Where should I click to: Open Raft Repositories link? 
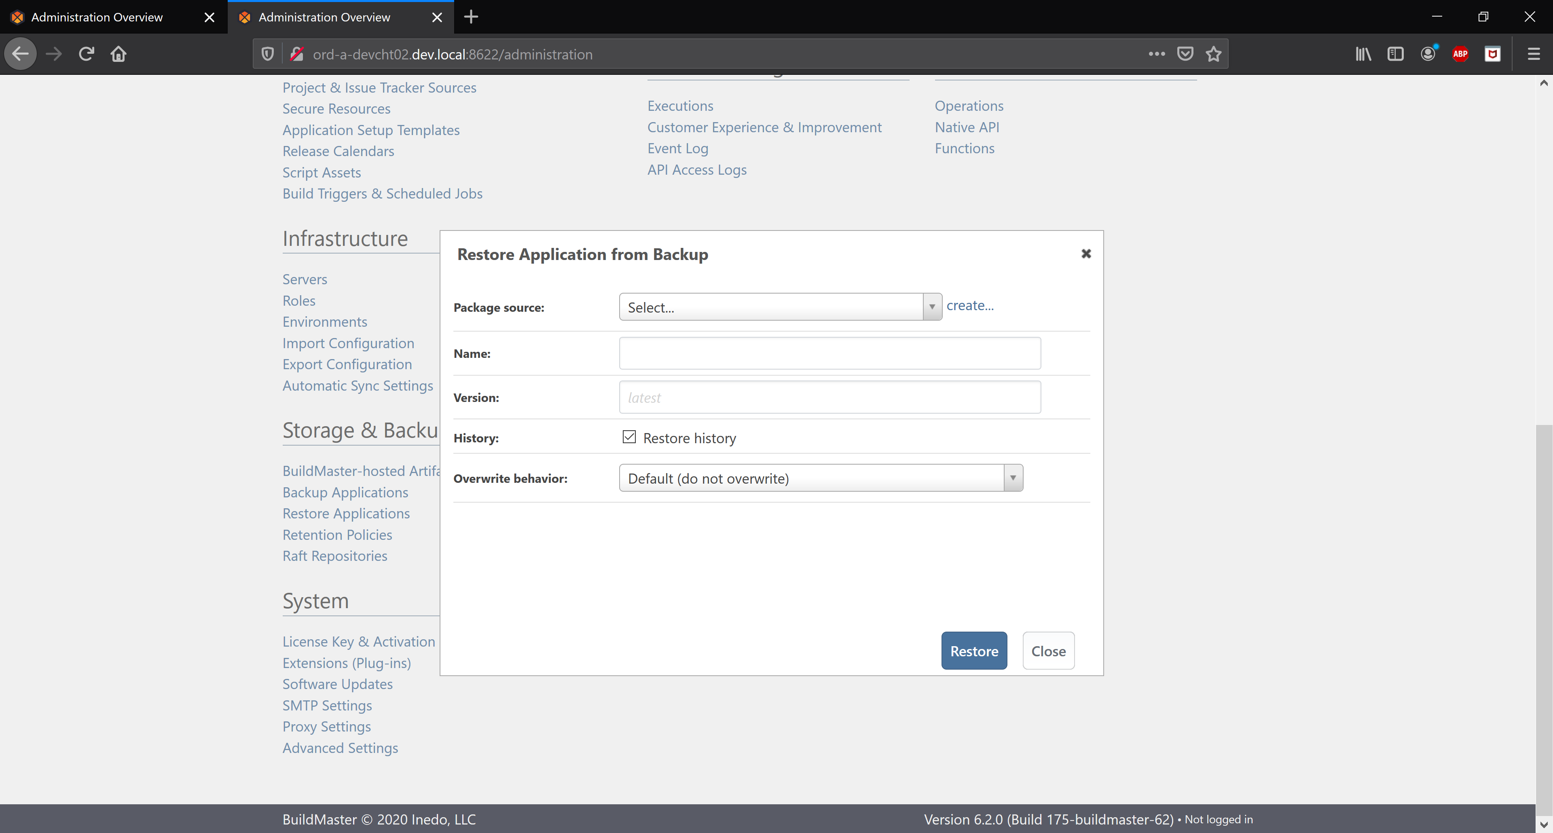[335, 556]
